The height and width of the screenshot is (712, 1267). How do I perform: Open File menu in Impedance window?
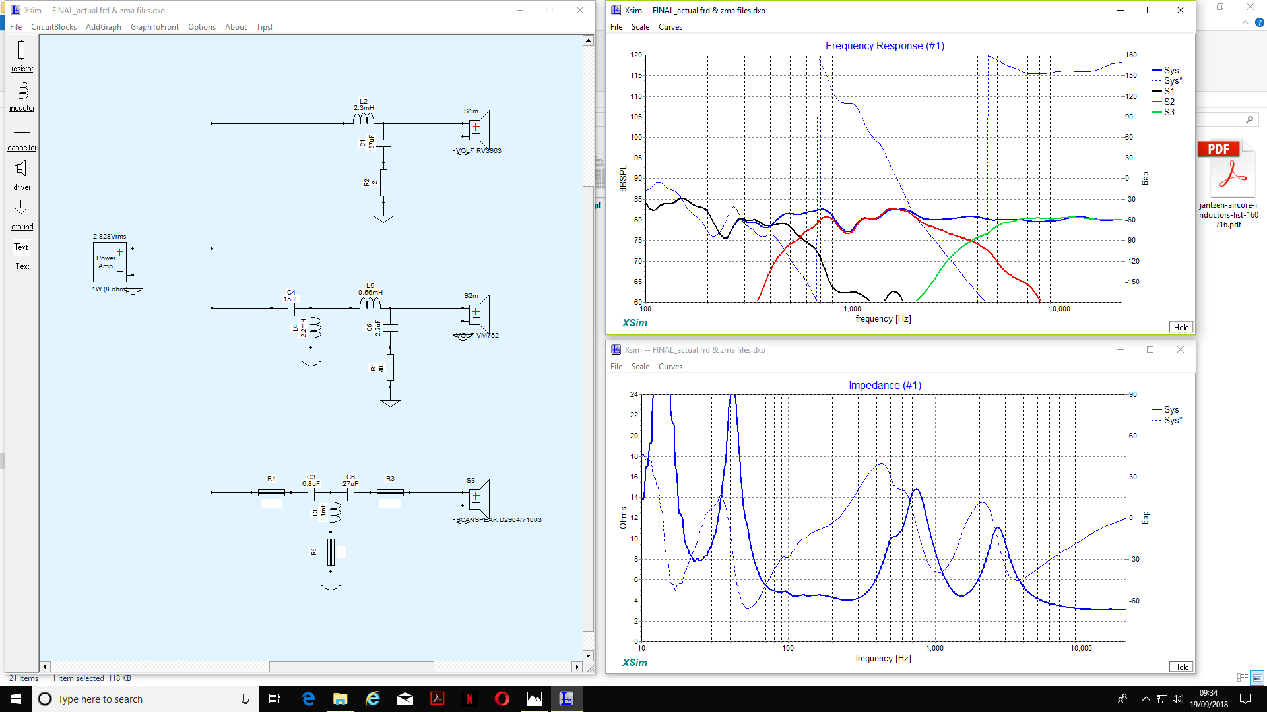pyautogui.click(x=616, y=367)
